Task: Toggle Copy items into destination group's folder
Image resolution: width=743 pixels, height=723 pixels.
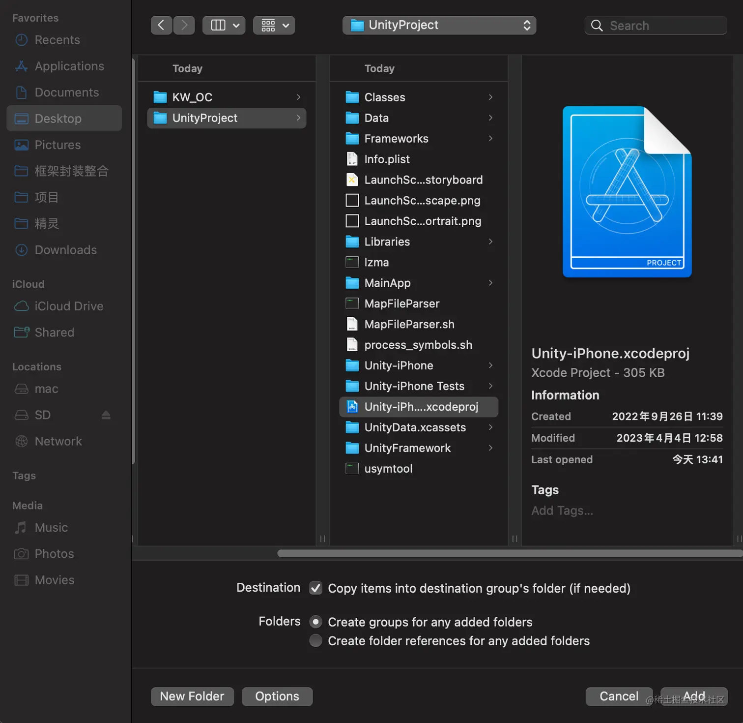Action: pos(315,588)
